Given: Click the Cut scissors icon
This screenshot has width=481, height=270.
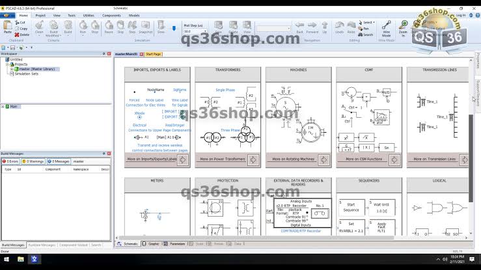Looking at the screenshot, I should tap(17, 22).
